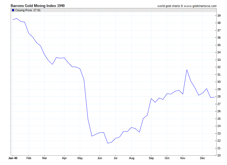
Task: Select the Jun x-axis label
Action: 100,158
